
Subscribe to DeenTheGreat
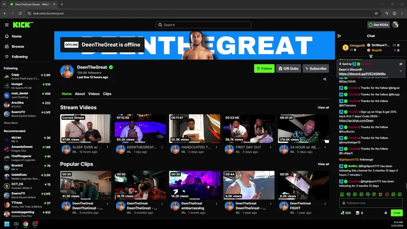click(316, 69)
